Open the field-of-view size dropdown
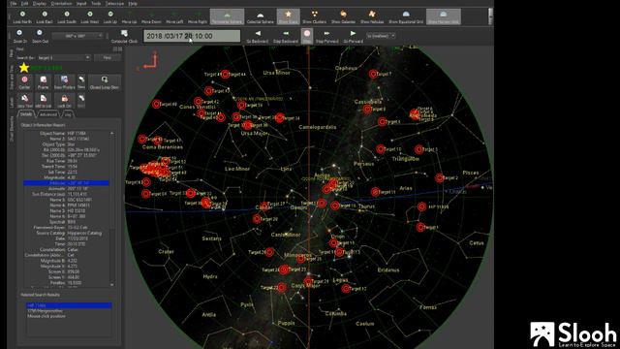Viewport: 620px width, 349px height. click(x=77, y=36)
